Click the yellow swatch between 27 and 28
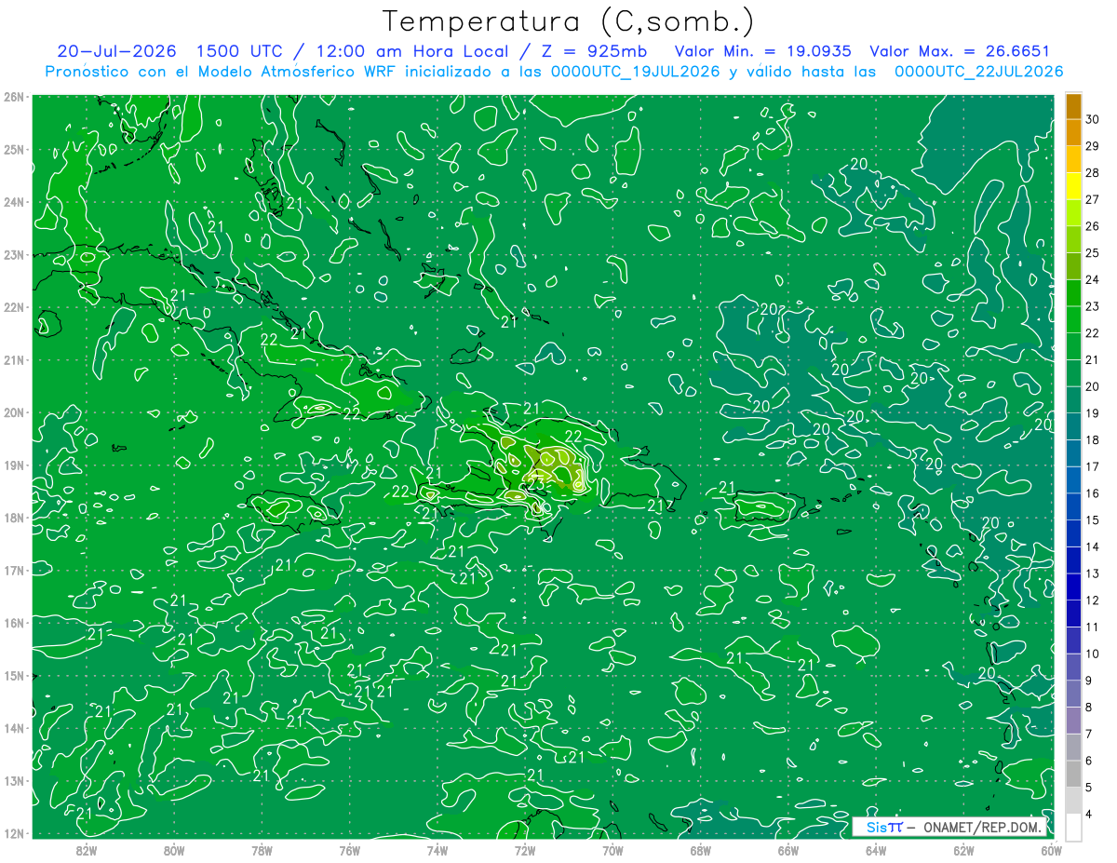Image resolution: width=1117 pixels, height=863 pixels. [x=1073, y=186]
